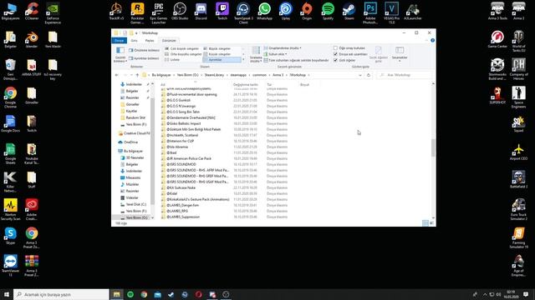The image size is (535, 300).
Task: Open the Epic Games Launcher icon
Action: pyautogui.click(x=158, y=13)
